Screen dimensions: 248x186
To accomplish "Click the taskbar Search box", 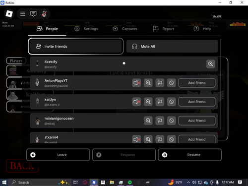I will (x=40, y=183).
